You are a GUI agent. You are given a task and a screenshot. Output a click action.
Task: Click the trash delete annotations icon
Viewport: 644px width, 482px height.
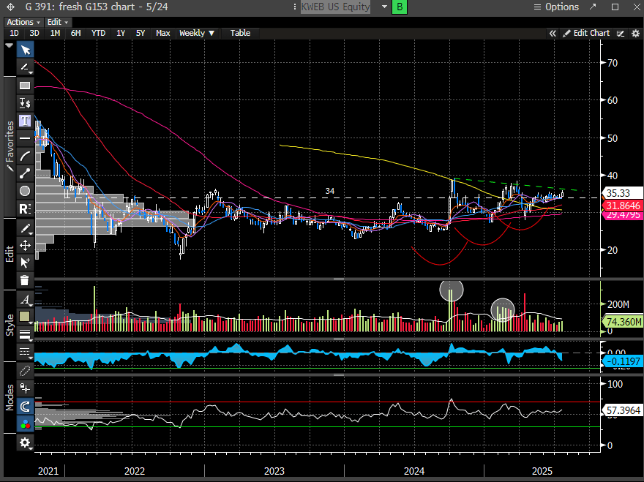click(25, 280)
